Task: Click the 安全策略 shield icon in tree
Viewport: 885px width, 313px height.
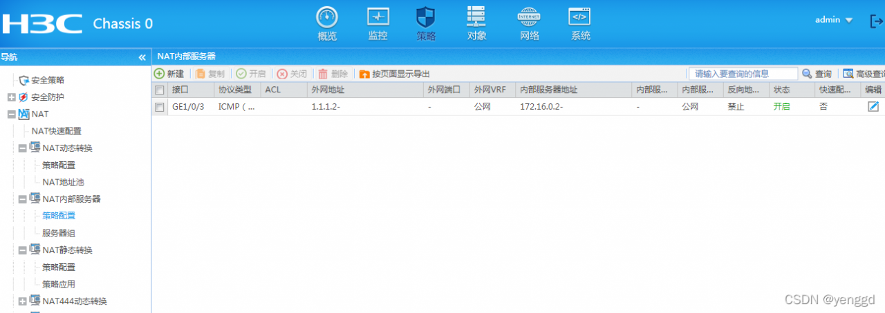Action: (x=24, y=81)
